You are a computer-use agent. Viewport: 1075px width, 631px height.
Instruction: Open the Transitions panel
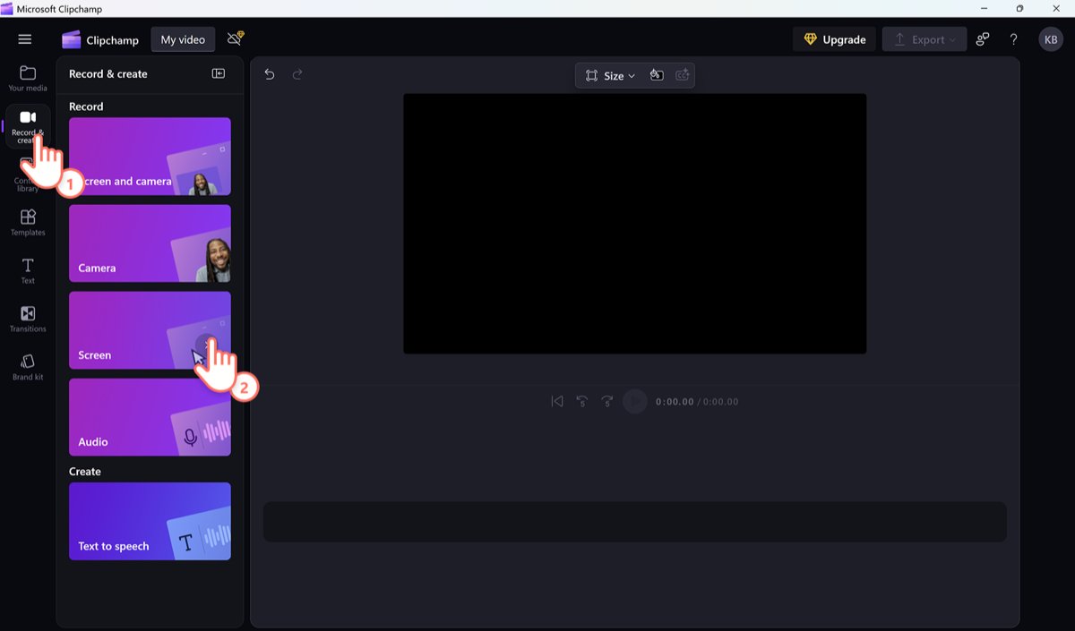coord(27,319)
